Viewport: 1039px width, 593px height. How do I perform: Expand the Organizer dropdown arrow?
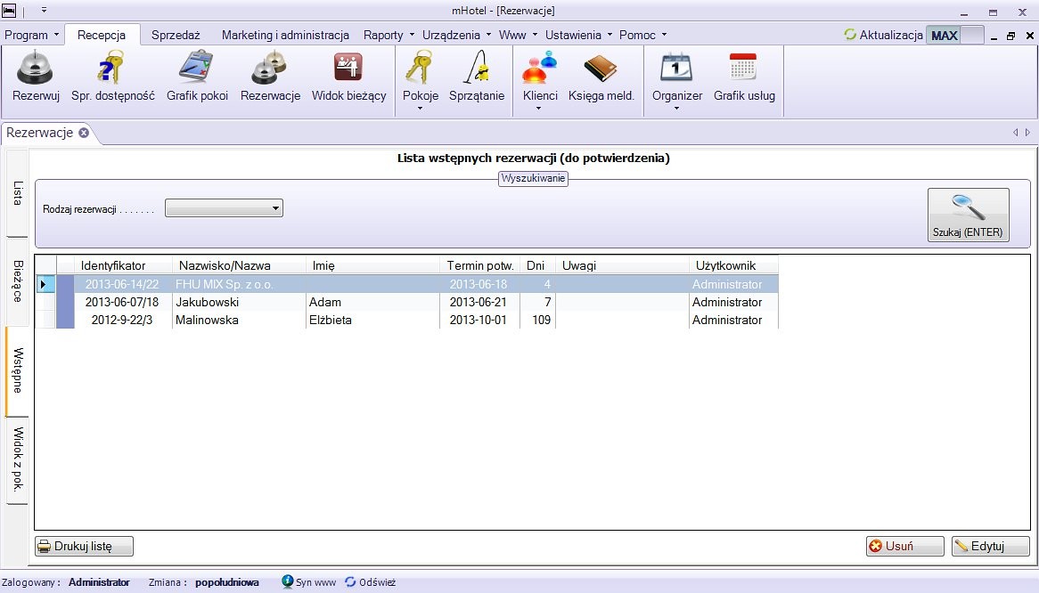pos(676,109)
